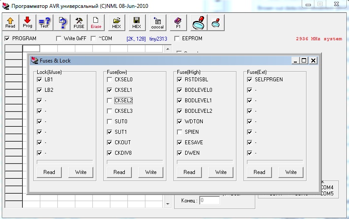The width and height of the screenshot is (349, 219).
Task: Enable the Write 0xFF checkbox
Action: [59, 38]
